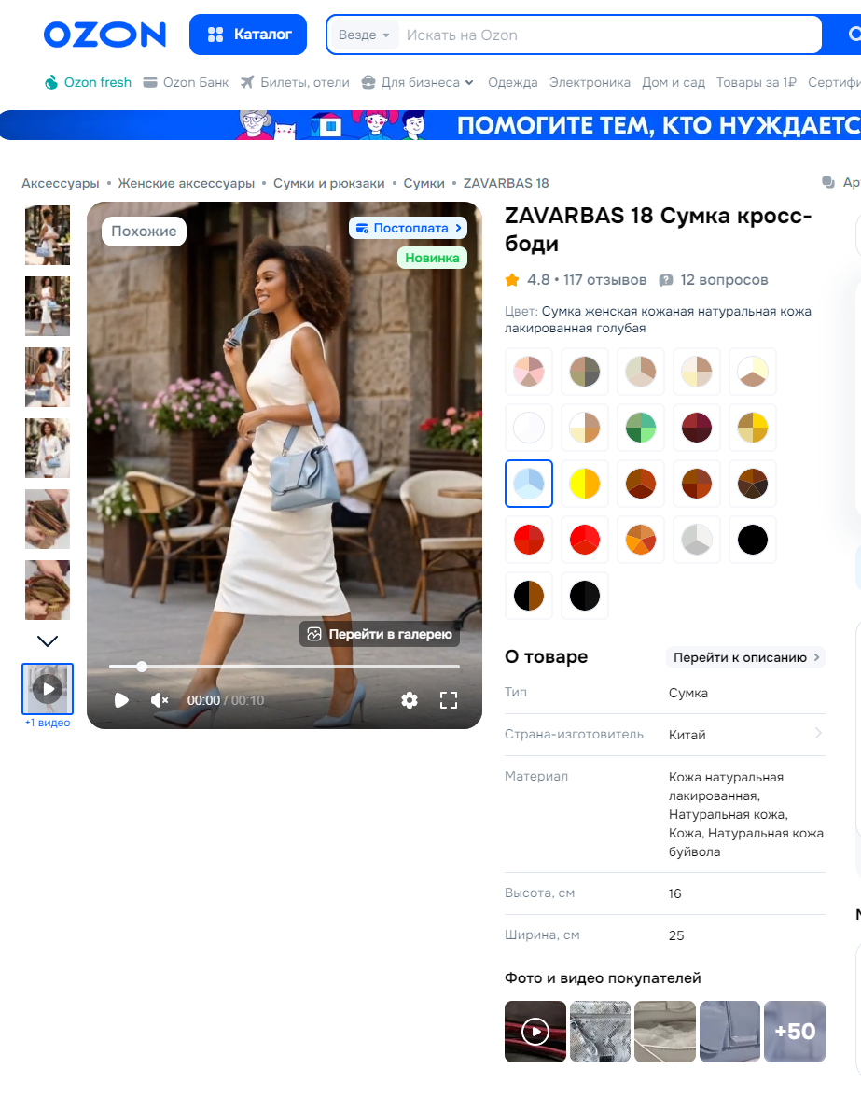Go to Ozon fresh
The image size is (861, 1097).
[88, 82]
